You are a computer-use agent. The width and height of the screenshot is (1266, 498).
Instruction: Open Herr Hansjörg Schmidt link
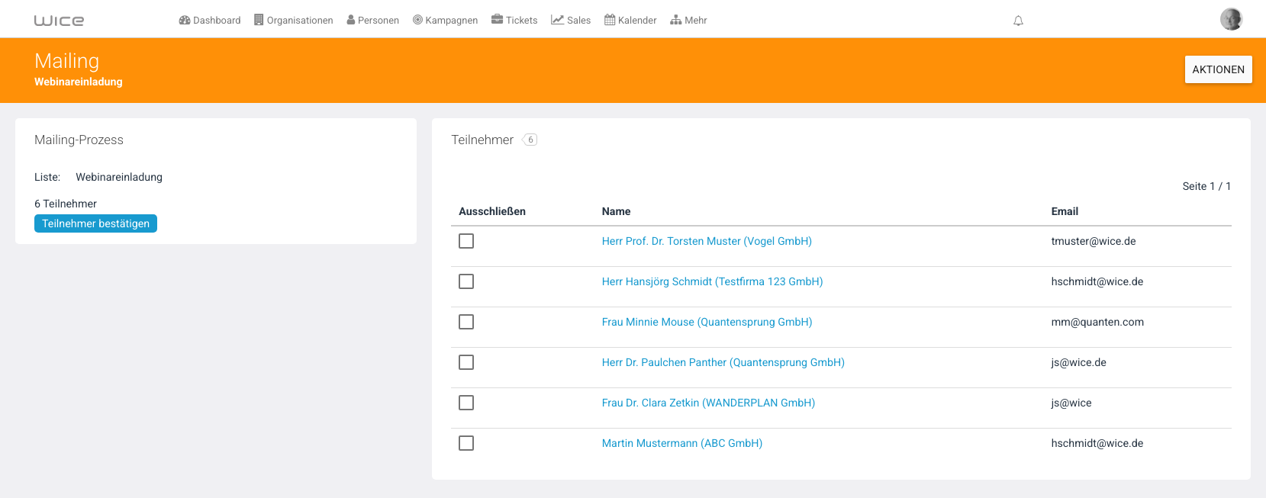tap(712, 281)
